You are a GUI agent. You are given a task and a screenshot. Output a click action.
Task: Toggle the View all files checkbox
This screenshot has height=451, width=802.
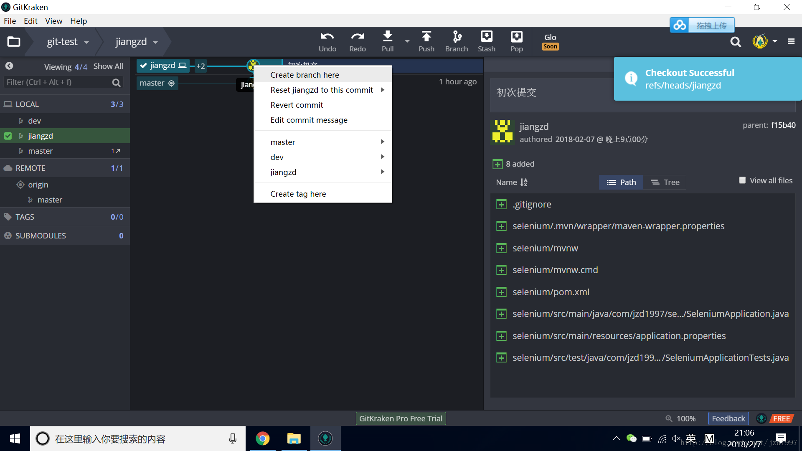[x=742, y=180]
